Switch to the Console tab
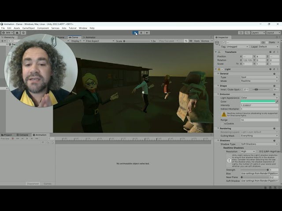Image resolution: width=282 pixels, height=211 pixels. click(x=22, y=135)
